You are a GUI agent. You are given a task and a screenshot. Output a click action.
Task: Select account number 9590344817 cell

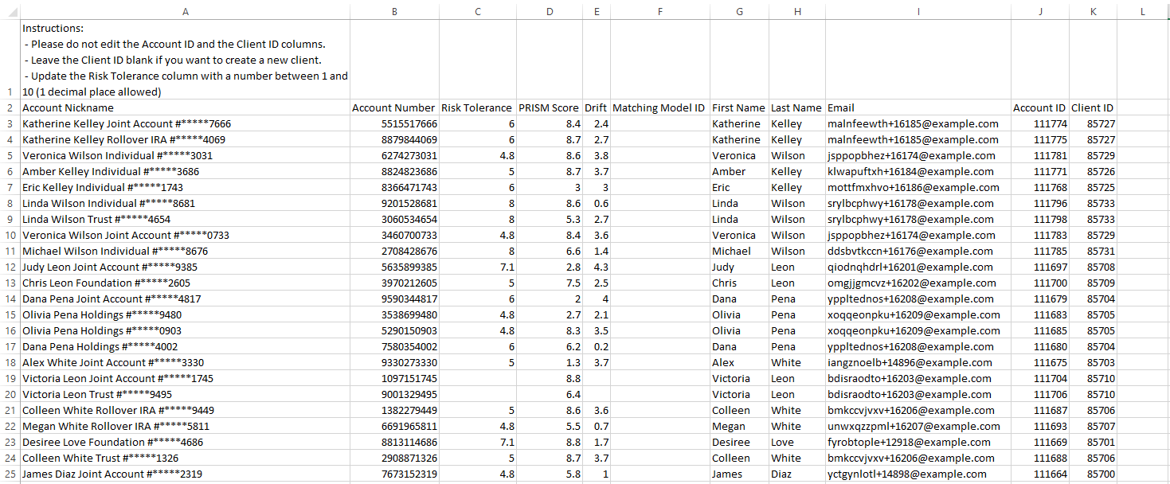click(x=393, y=299)
